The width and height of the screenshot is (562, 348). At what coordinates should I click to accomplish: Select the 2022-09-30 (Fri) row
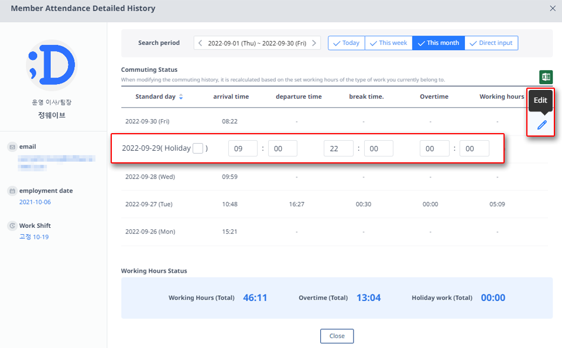[x=334, y=121]
